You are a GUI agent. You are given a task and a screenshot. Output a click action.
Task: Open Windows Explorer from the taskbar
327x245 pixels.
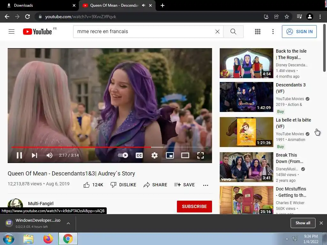coord(28,239)
